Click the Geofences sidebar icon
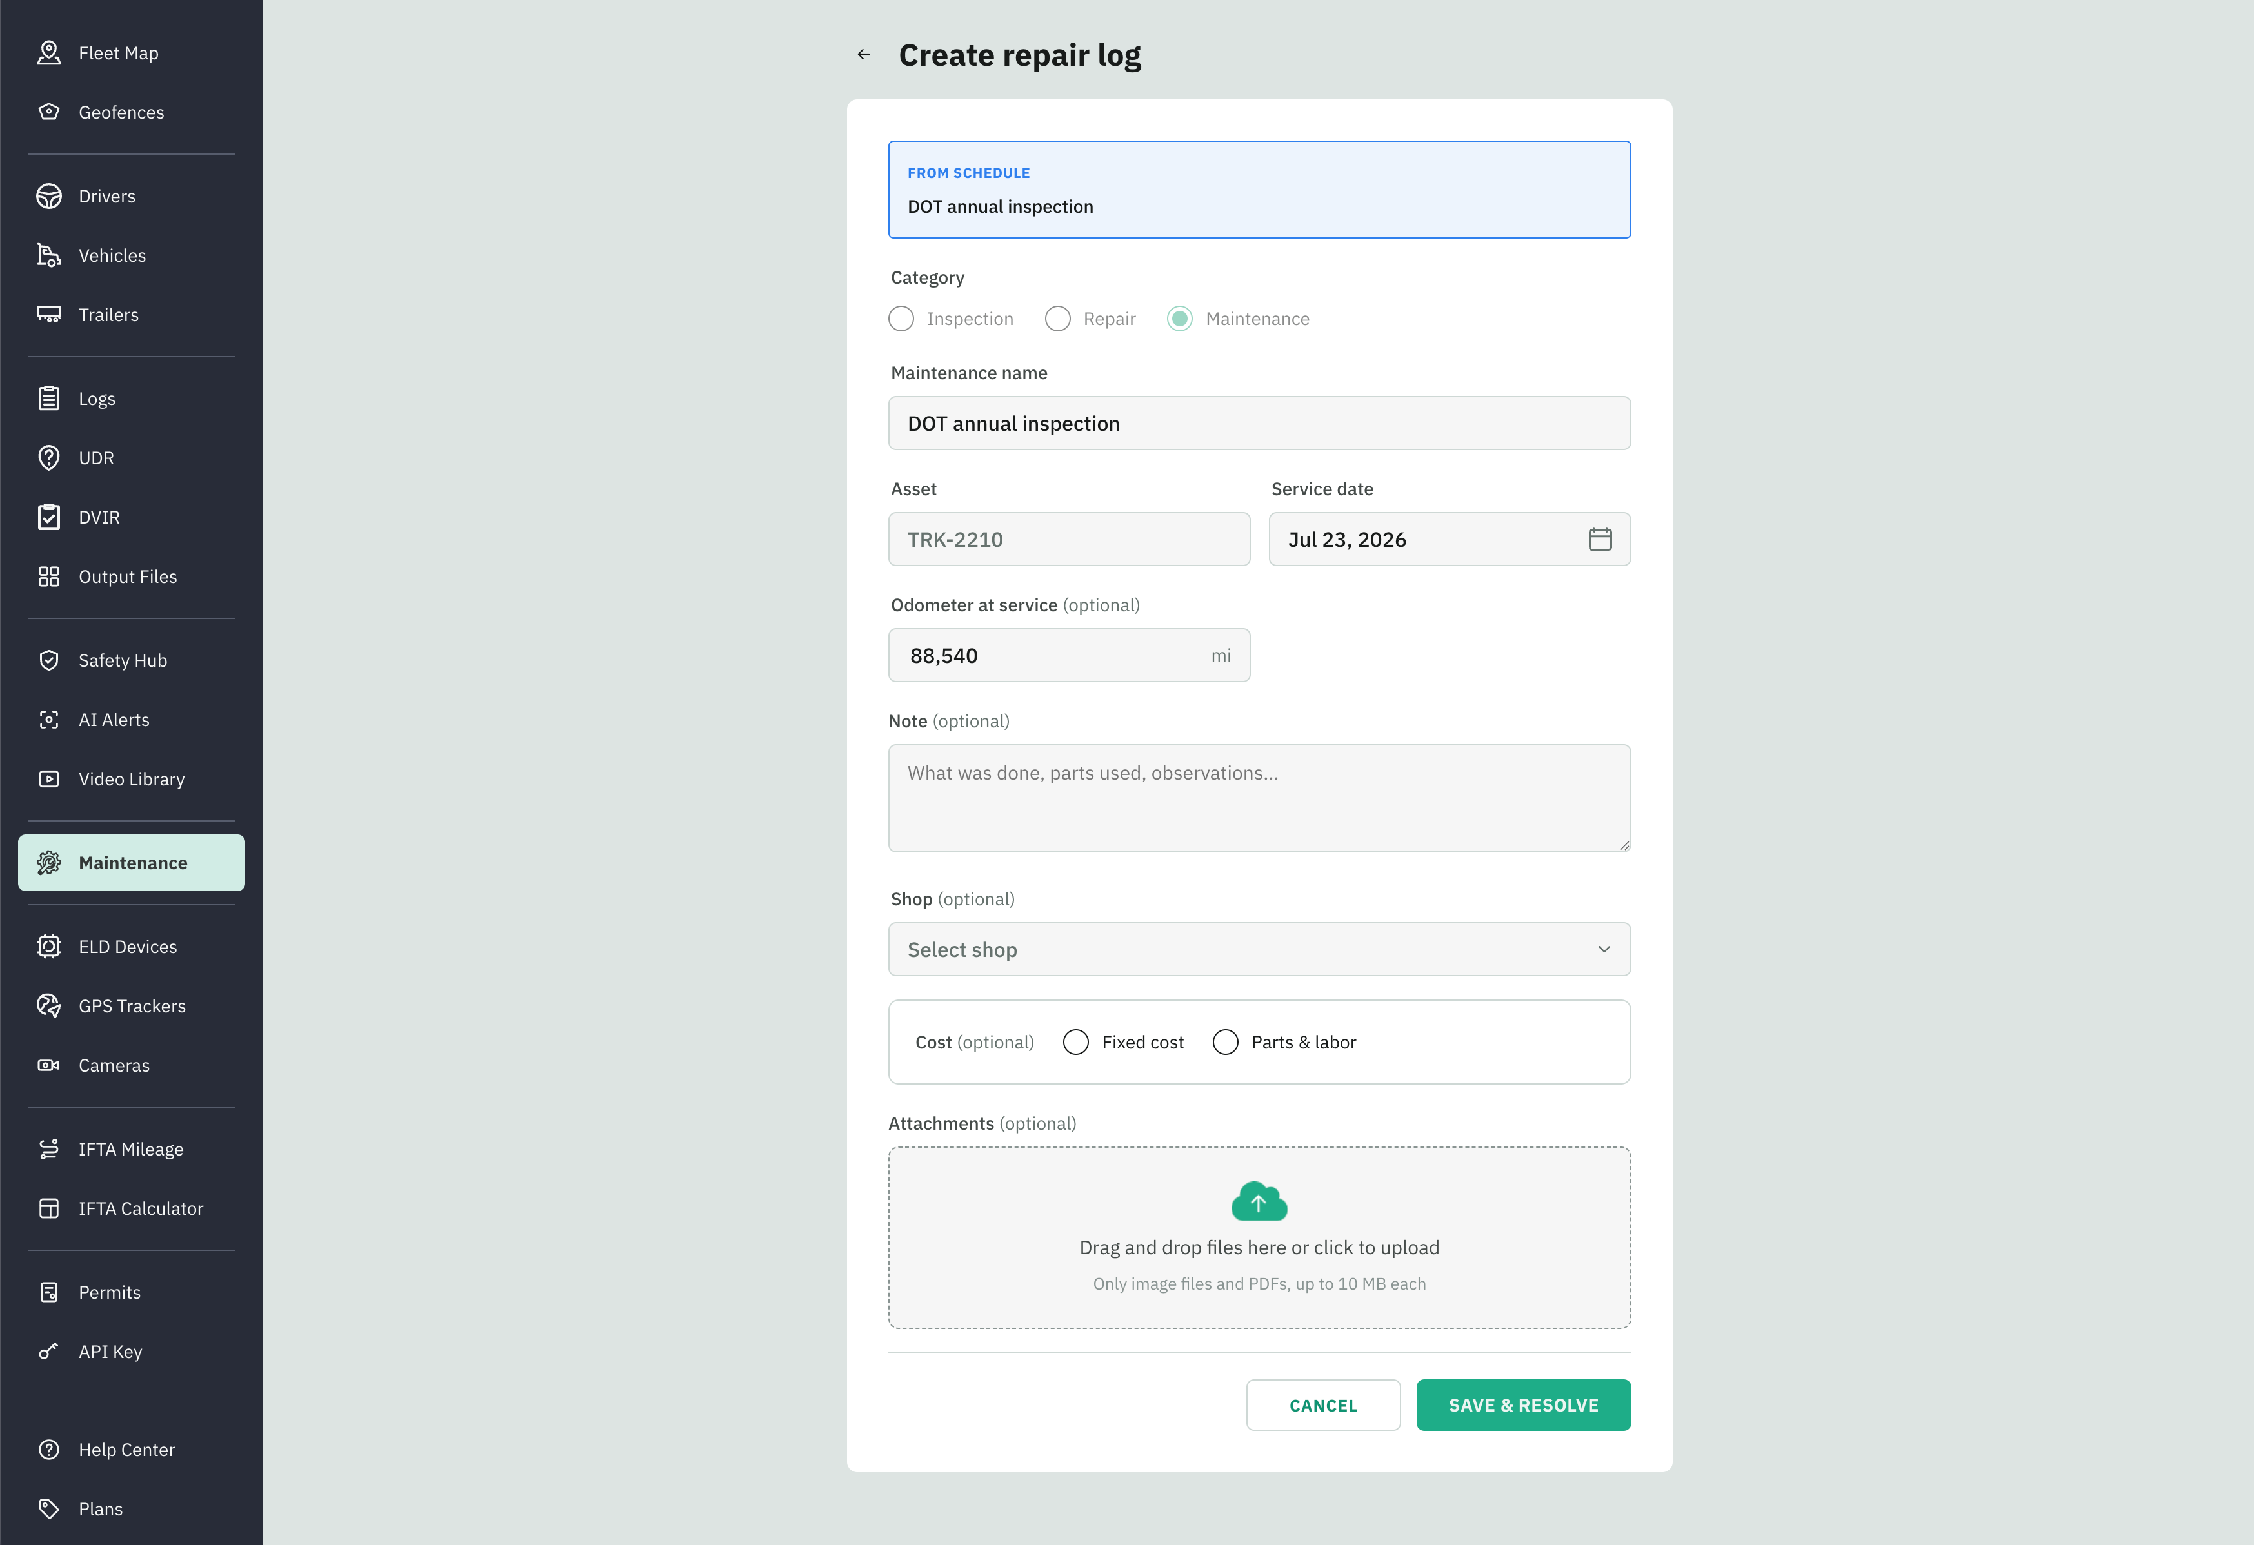2254x1545 pixels. [48, 112]
